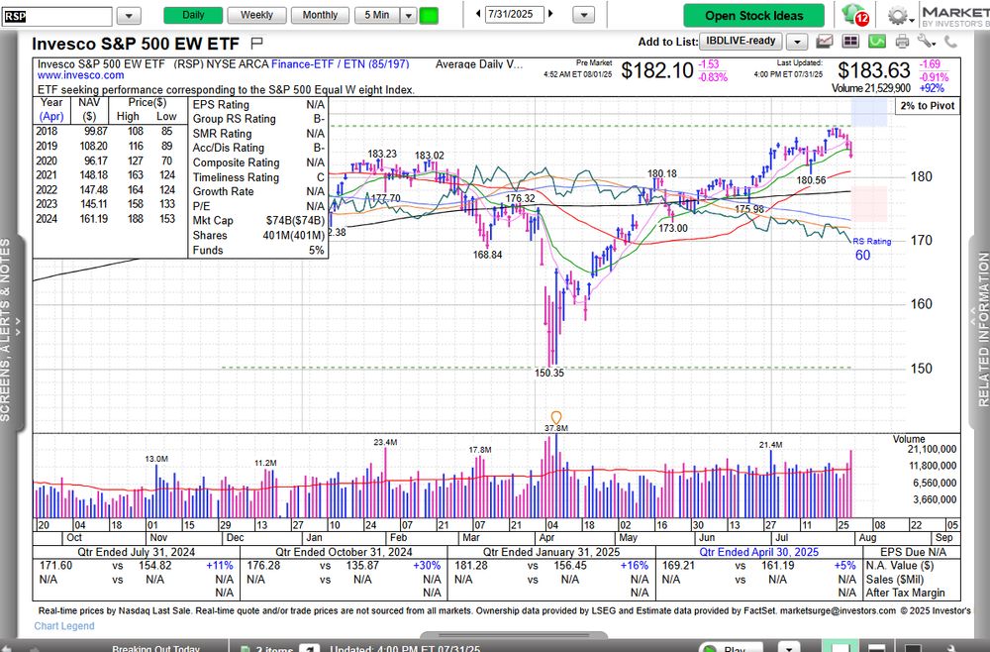Switch to the 5 Min intraday chart
This screenshot has height=652, width=990.
[377, 15]
